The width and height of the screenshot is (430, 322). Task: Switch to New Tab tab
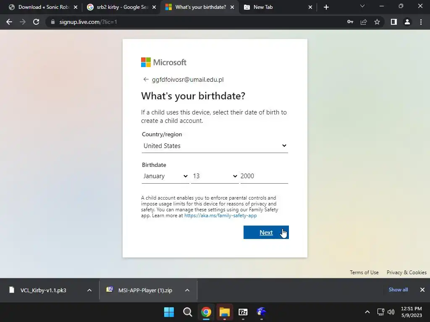click(278, 7)
